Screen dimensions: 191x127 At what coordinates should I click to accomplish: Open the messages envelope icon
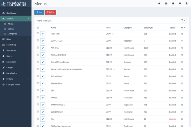[166, 4]
